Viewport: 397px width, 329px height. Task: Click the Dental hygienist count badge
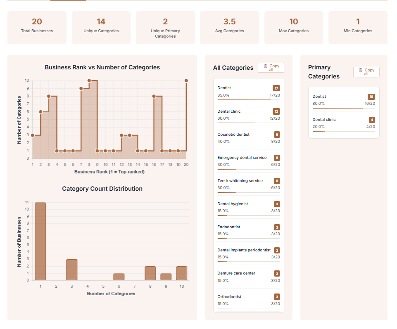(x=277, y=204)
